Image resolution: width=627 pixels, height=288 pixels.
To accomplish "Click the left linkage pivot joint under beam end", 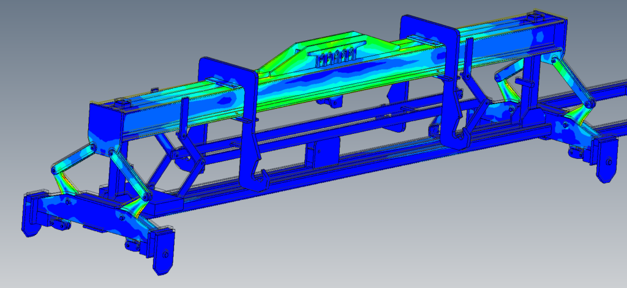I will coord(91,152).
